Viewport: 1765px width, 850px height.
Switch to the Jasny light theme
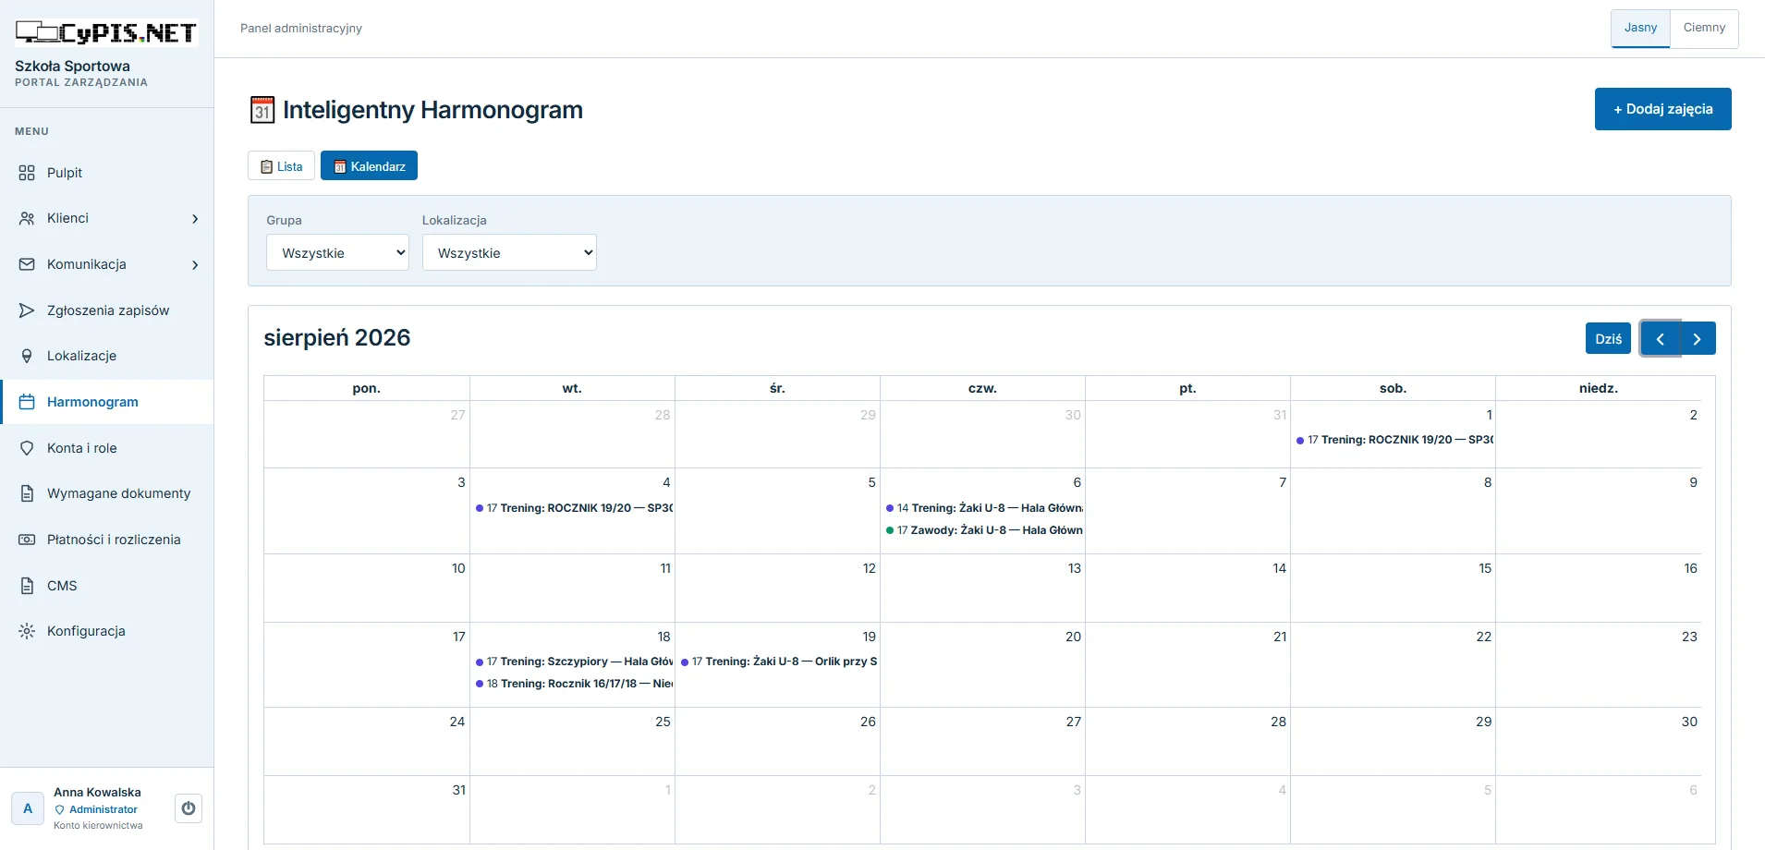coord(1640,29)
